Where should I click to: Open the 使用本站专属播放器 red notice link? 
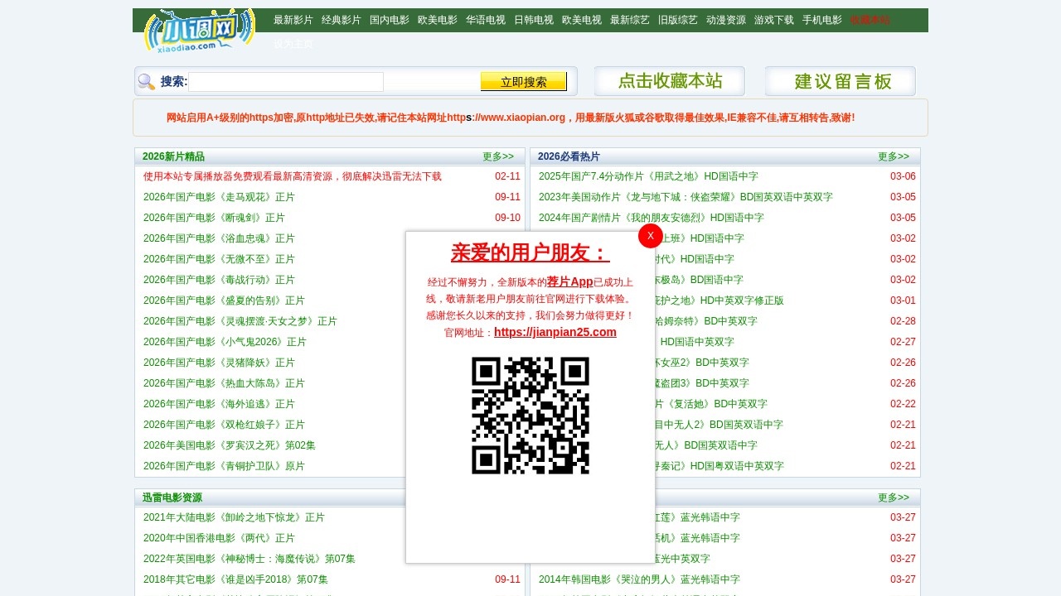tap(293, 176)
